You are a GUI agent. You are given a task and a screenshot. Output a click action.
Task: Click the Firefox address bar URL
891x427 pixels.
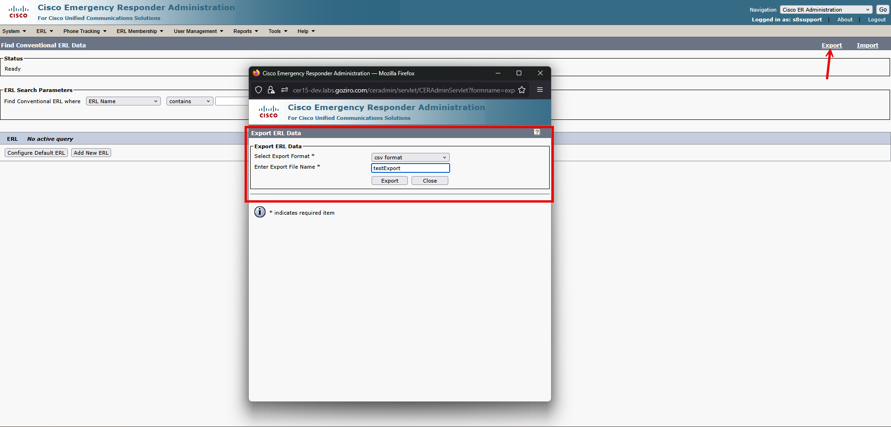[404, 90]
